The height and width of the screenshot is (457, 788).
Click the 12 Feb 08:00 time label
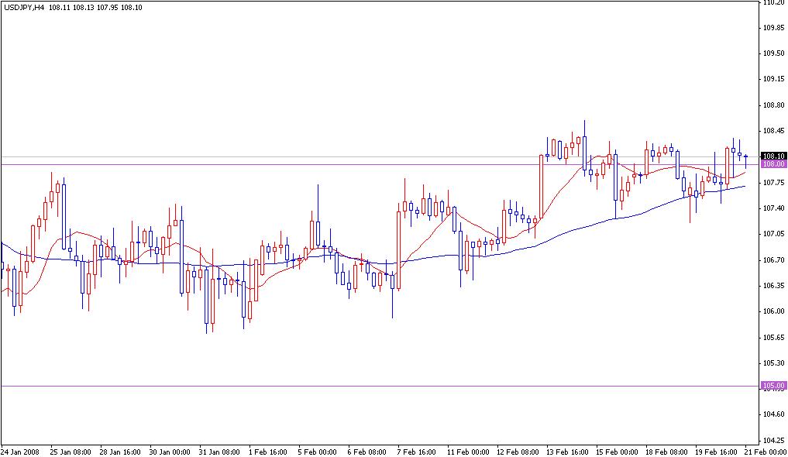[518, 452]
